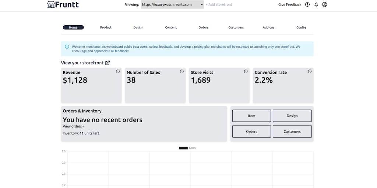Click the external link icon beside View your storefront

click(x=108, y=63)
